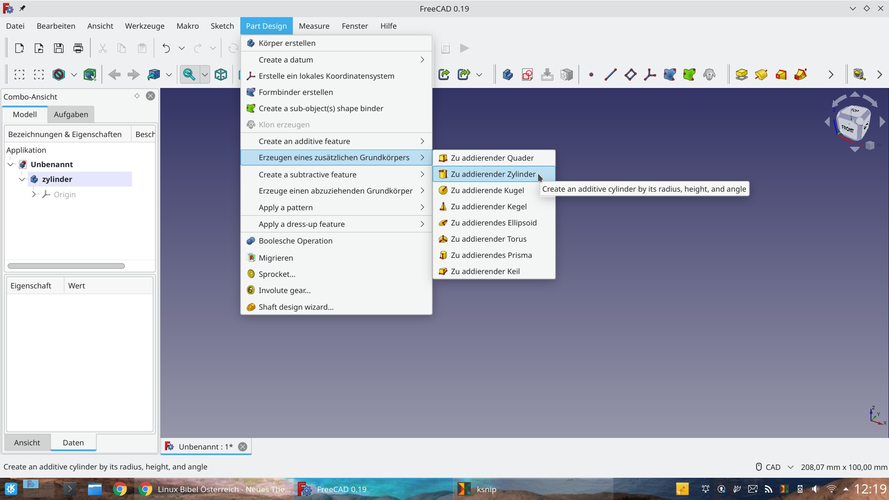Choose 'Zu addierender Torus' from the submenu
The image size is (889, 500).
tap(488, 239)
